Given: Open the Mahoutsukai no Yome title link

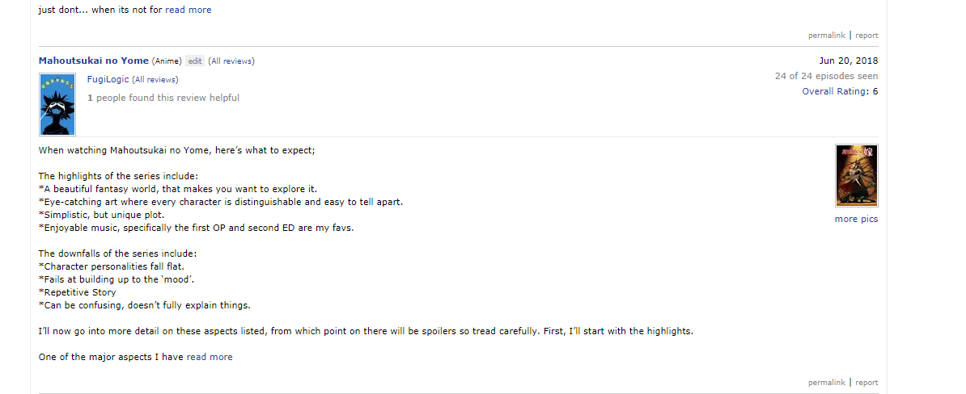Looking at the screenshot, I should [x=94, y=61].
